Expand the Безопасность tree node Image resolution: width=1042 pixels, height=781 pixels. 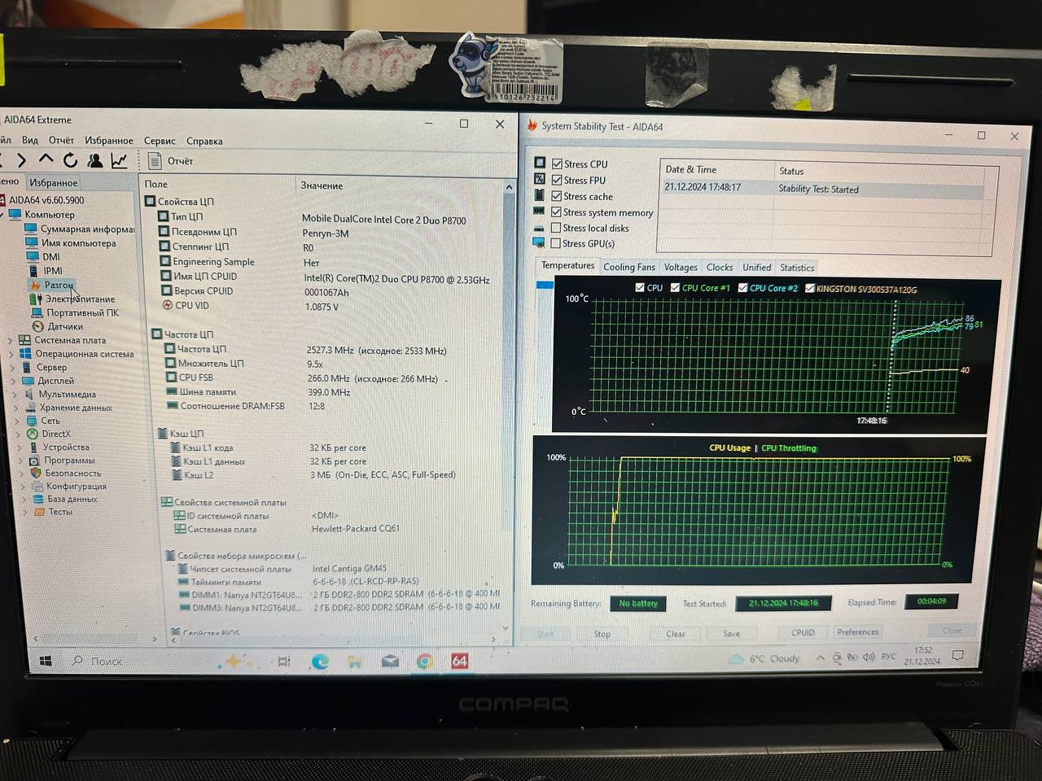pos(21,473)
